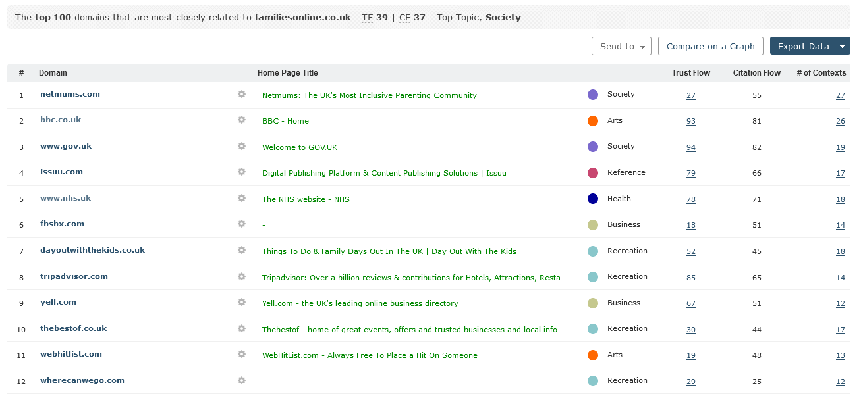Sort by # of Contexts column header
861x394 pixels.
coord(821,73)
